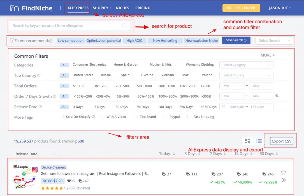This screenshot has height=196, width=304.
Task: Filter Top Country by United States
Action: pos(83,75)
